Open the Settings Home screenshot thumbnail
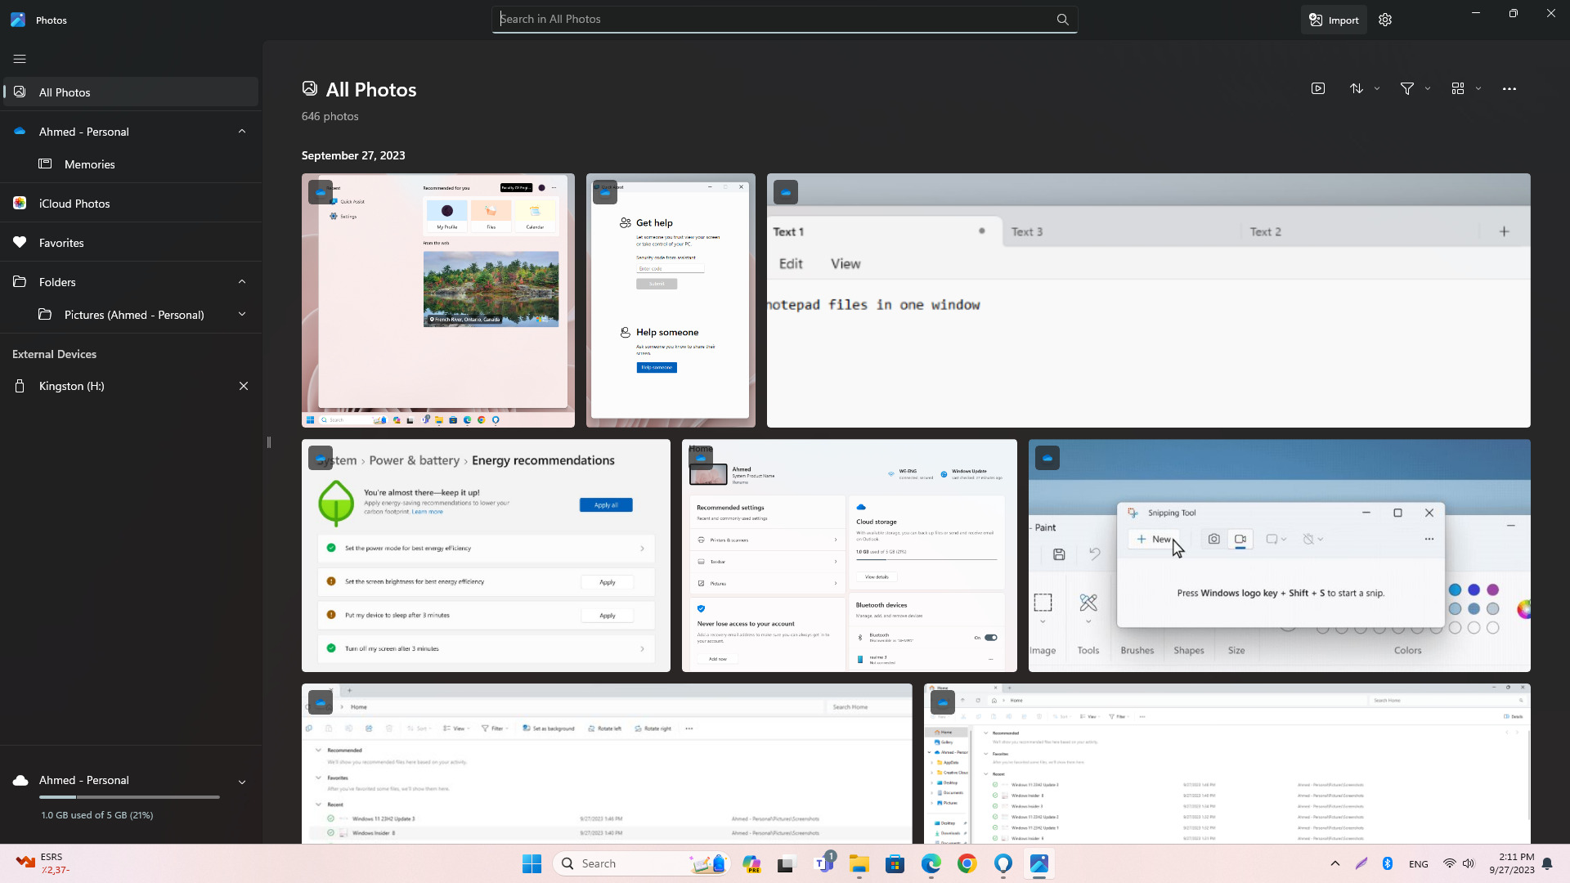This screenshot has width=1570, height=883. click(850, 556)
